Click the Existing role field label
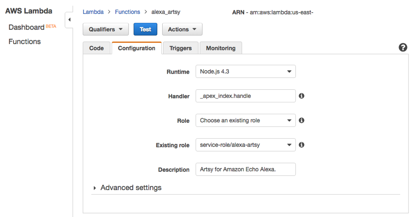Screen dimensions: 412x217 (173, 145)
